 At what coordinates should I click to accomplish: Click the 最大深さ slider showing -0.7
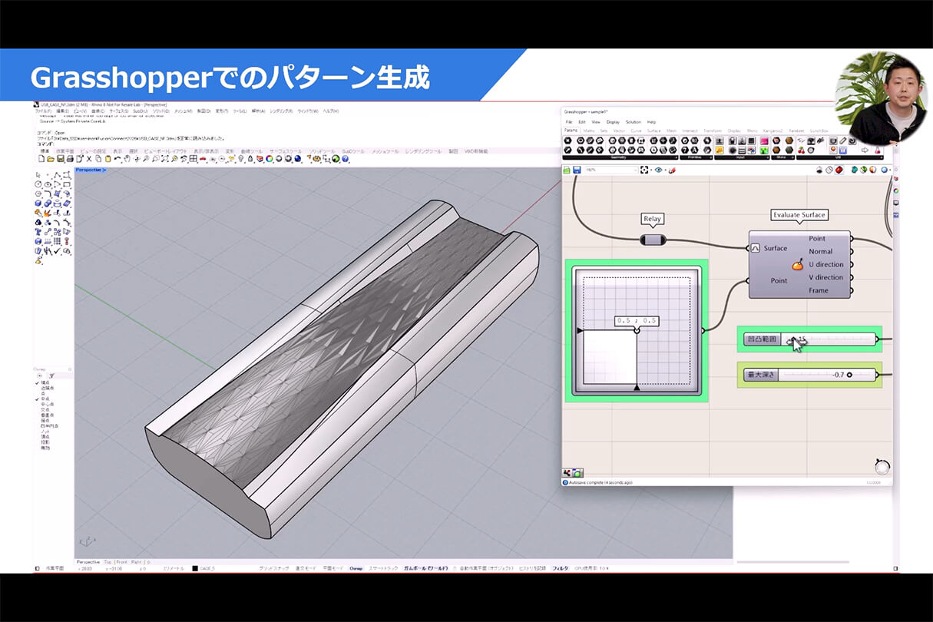click(x=809, y=375)
